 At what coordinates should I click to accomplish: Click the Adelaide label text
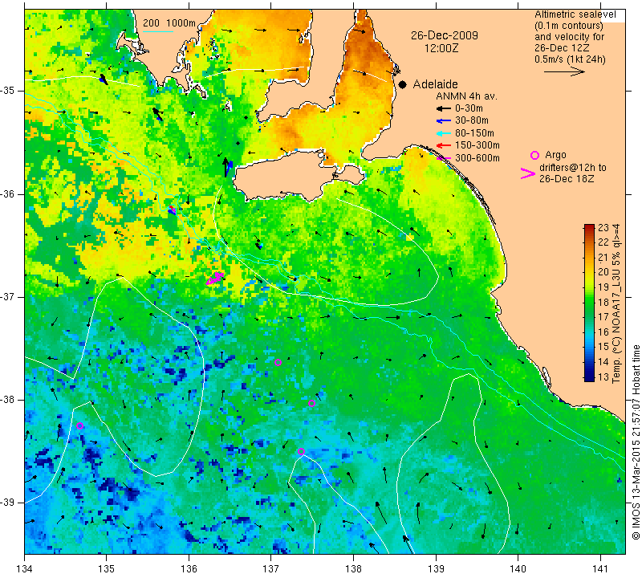(x=435, y=84)
